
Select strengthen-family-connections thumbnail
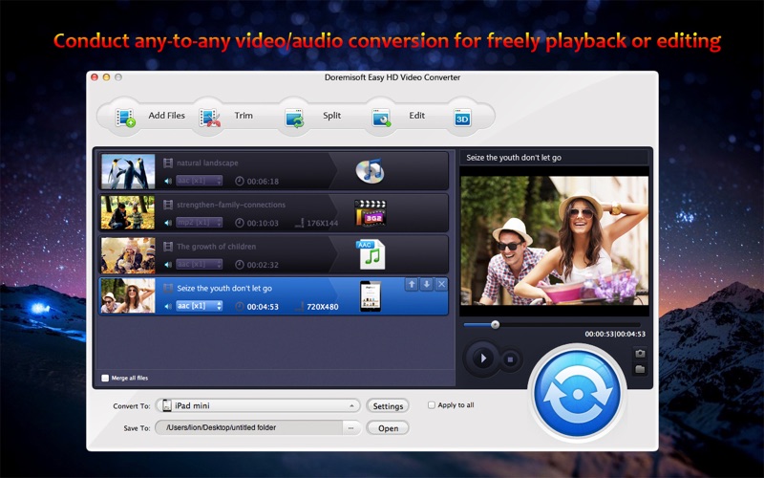pyautogui.click(x=128, y=212)
